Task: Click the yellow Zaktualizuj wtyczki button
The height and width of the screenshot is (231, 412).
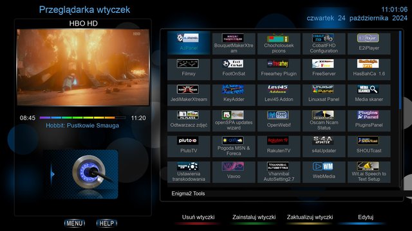Action: click(x=310, y=219)
